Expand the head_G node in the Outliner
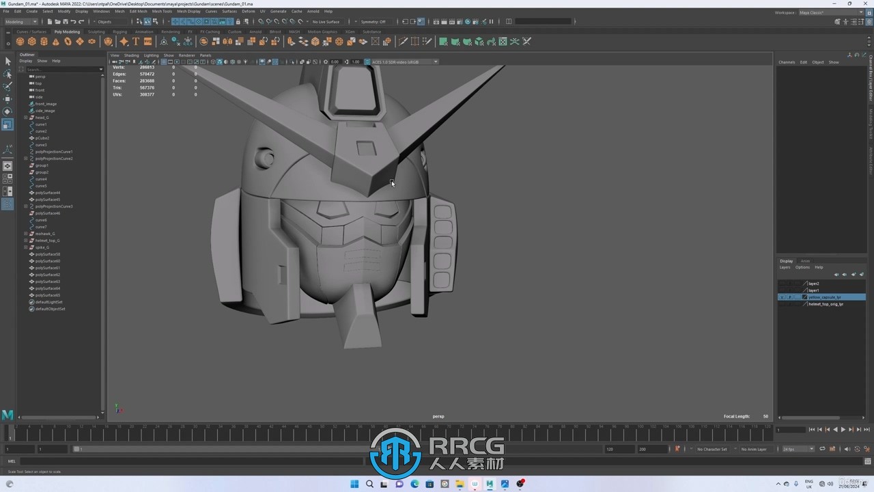The height and width of the screenshot is (492, 874). point(26,118)
